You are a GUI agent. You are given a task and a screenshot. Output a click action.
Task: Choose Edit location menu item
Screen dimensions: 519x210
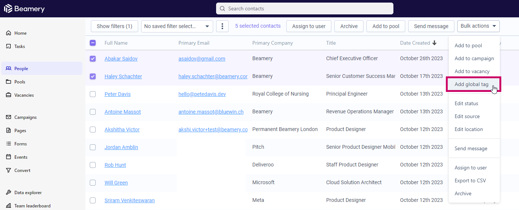[x=474, y=129]
